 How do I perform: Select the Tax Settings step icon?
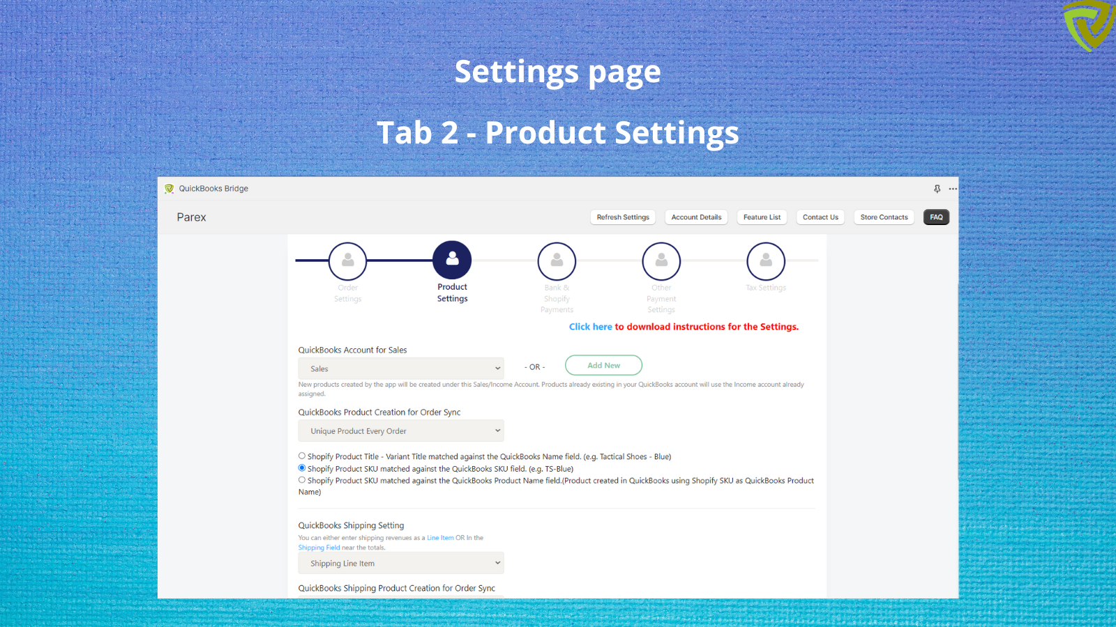(765, 260)
